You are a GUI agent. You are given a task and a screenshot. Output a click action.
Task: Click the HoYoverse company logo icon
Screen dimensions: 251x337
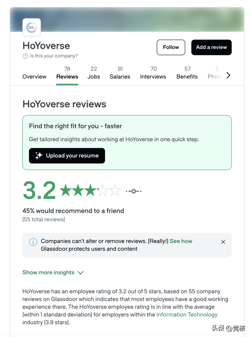pyautogui.click(x=32, y=27)
